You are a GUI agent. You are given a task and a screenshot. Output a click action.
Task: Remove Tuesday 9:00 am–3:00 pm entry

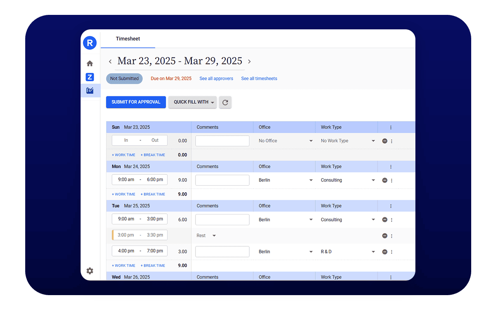385,220
